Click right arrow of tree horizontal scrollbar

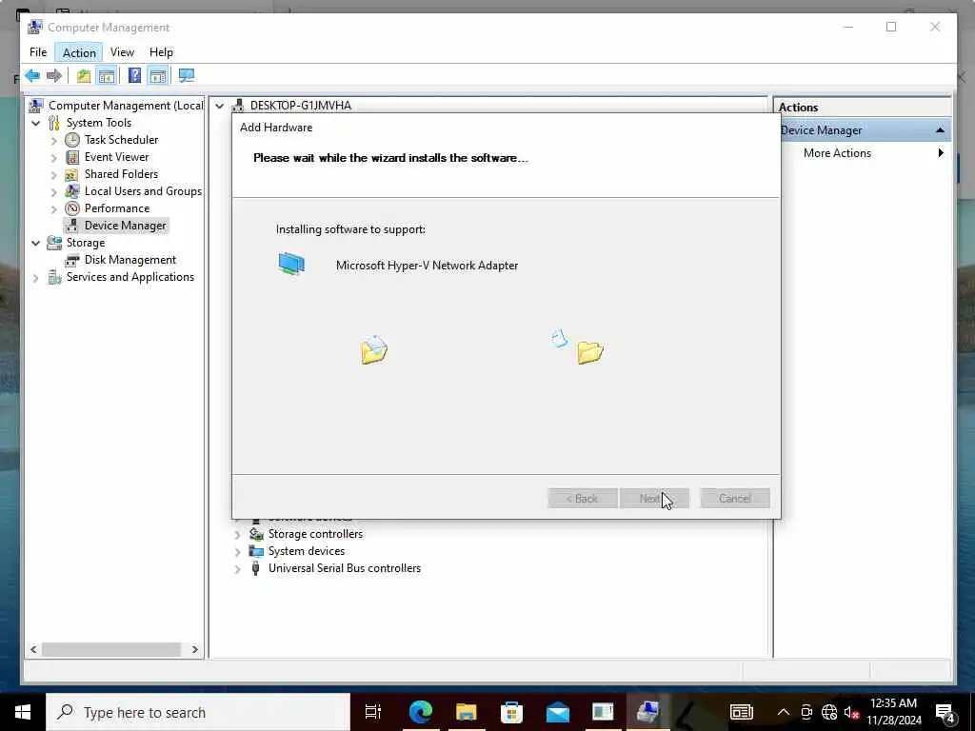tap(194, 649)
